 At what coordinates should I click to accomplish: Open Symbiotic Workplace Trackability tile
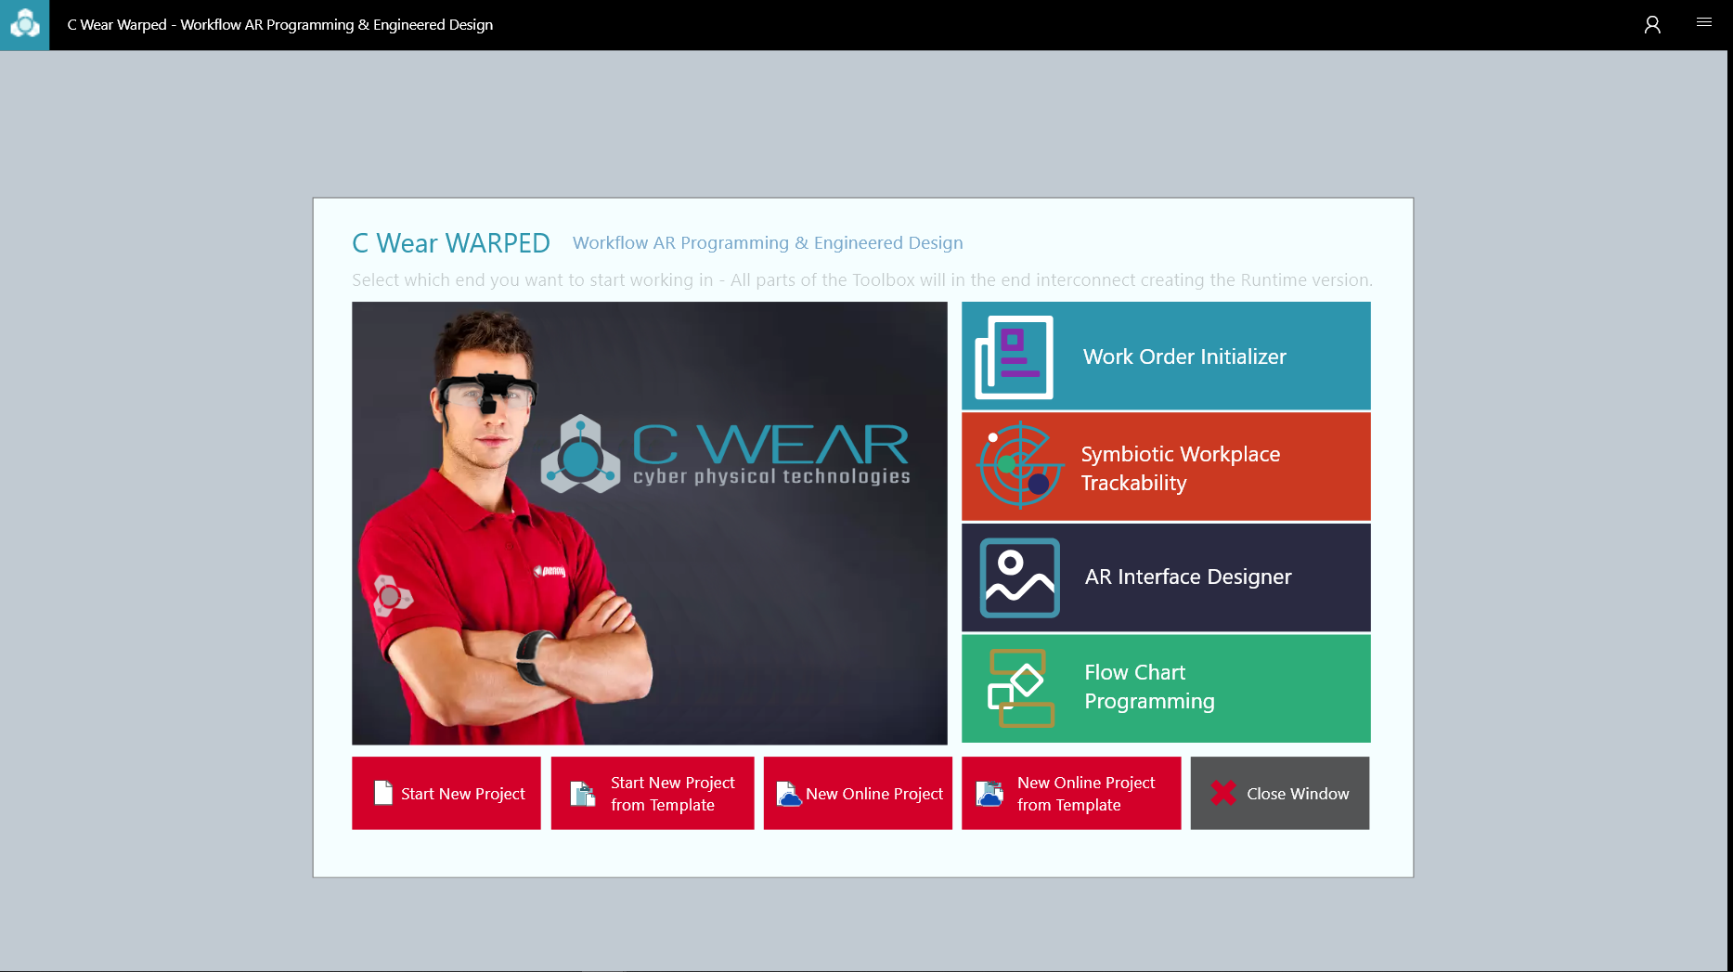click(x=1166, y=467)
